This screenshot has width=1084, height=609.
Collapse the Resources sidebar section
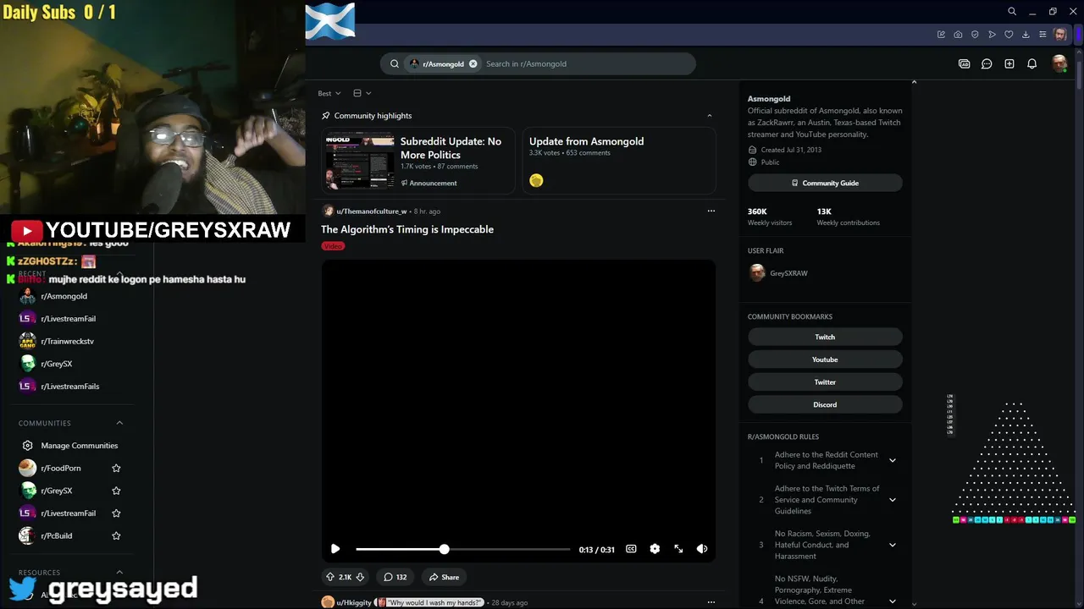coord(119,573)
